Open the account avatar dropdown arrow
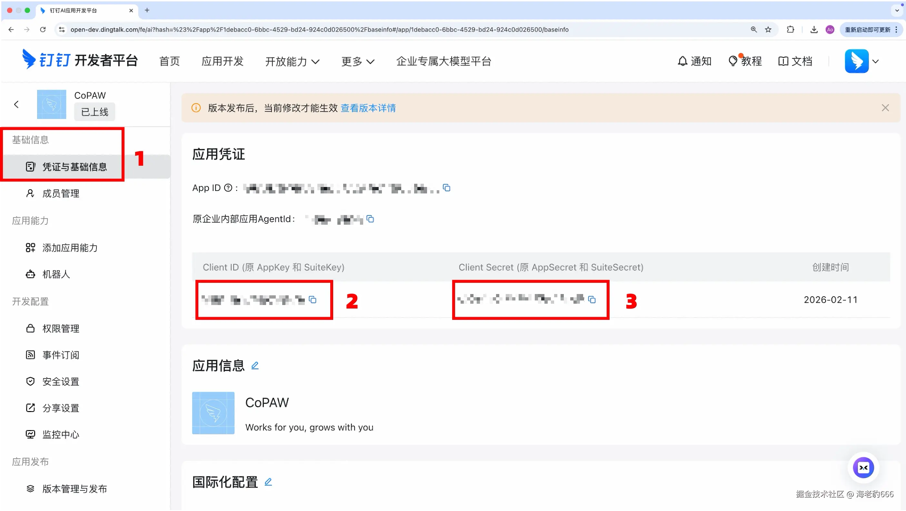 [876, 61]
